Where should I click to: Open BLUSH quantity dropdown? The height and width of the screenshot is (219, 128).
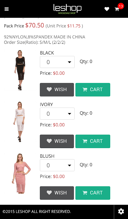[57, 165]
